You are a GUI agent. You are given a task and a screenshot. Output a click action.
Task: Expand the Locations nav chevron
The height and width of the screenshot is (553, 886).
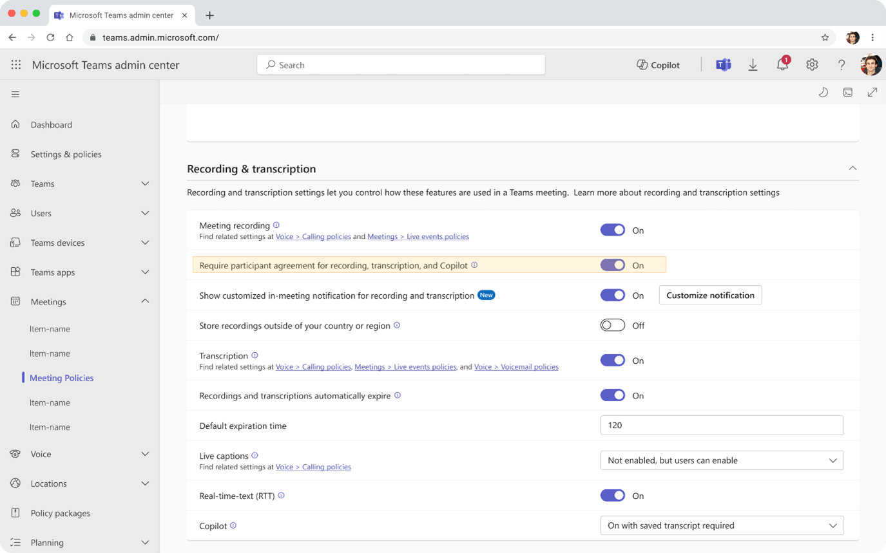pyautogui.click(x=145, y=483)
